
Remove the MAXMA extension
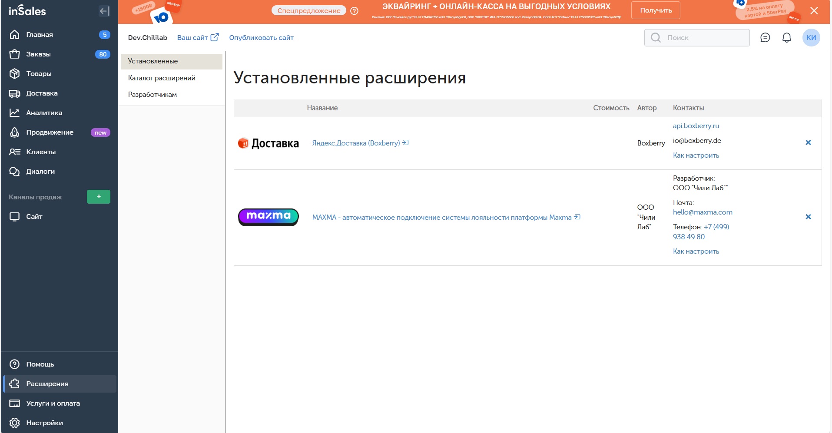click(808, 217)
